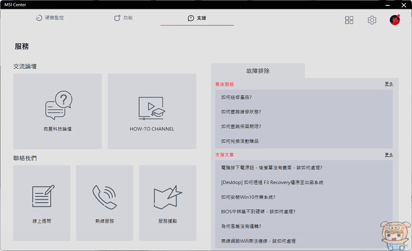Open article about 電腦按下電源鈕 no display

tap(272, 168)
